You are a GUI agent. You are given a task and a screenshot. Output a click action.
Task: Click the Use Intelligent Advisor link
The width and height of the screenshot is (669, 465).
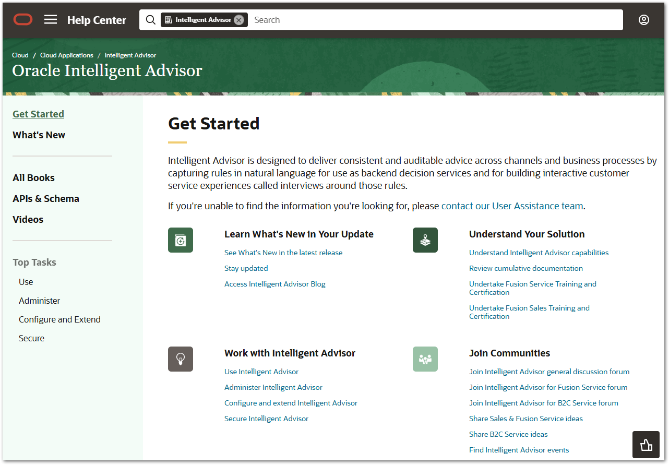(261, 372)
